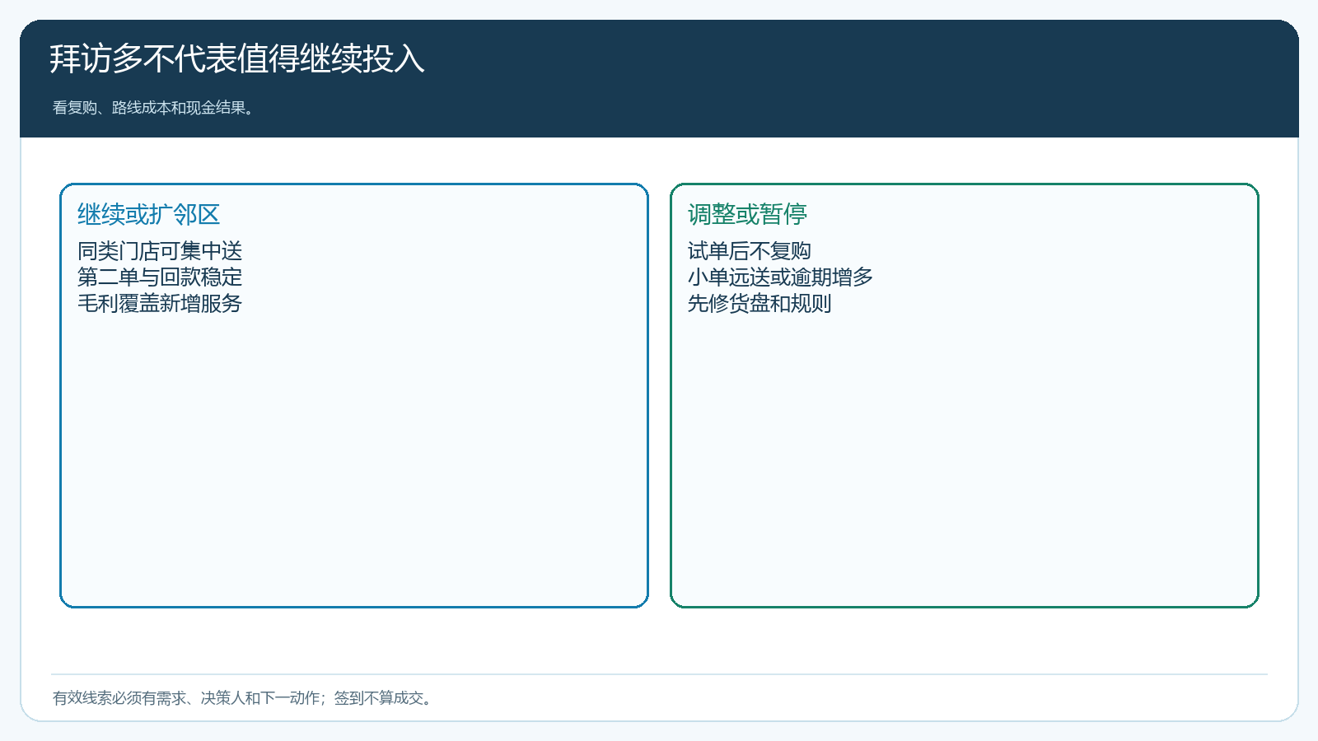The image size is (1318, 741).
Task: Select the heading 继续或扩邻区
Action: coord(149,215)
